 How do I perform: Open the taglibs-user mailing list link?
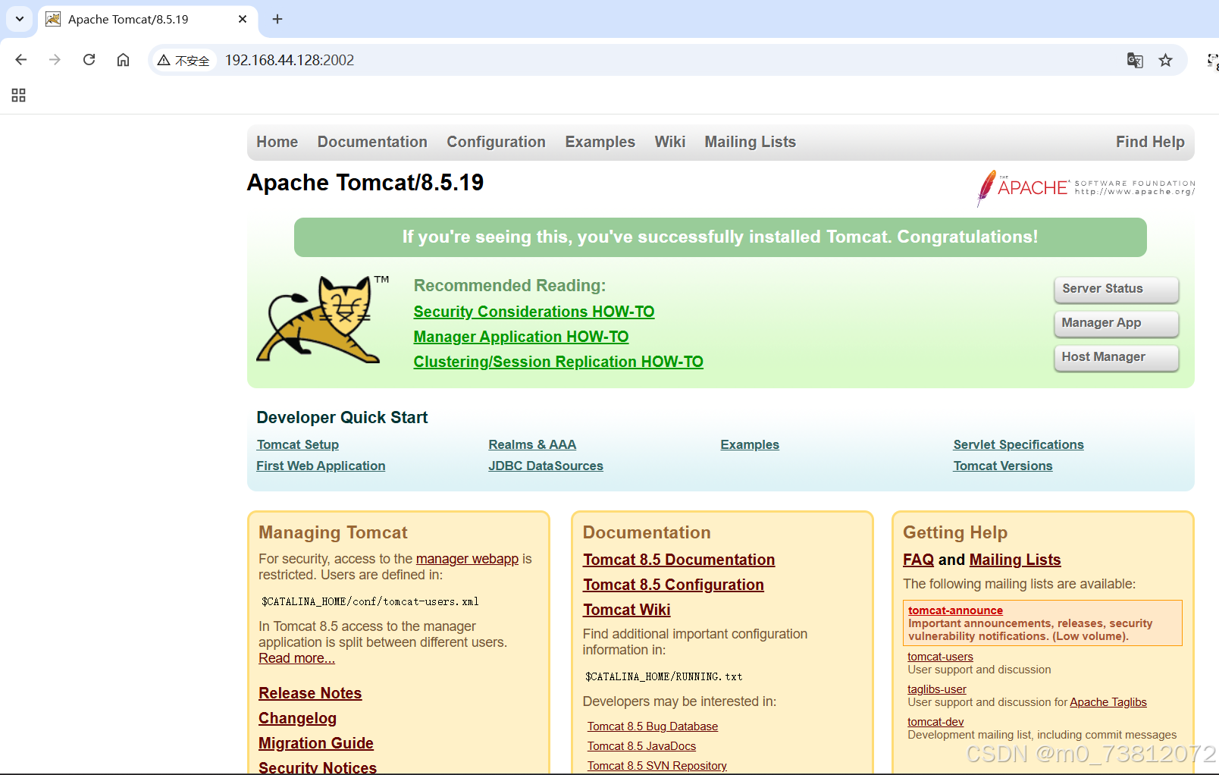click(937, 689)
